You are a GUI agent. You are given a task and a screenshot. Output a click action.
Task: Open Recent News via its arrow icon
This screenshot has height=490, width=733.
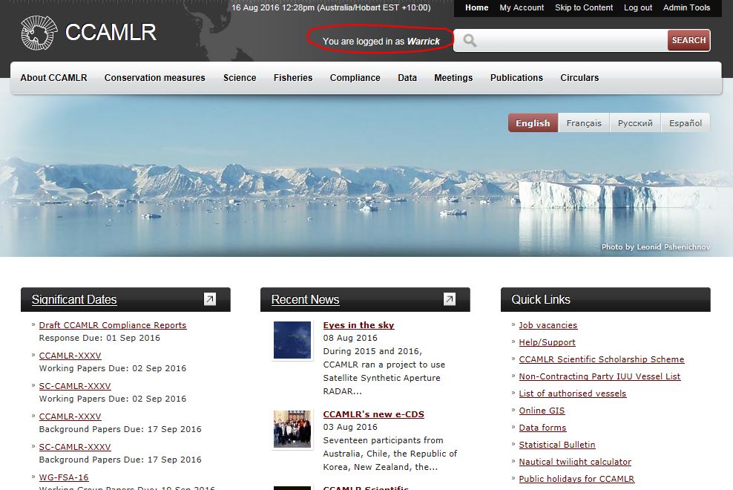[x=450, y=299]
